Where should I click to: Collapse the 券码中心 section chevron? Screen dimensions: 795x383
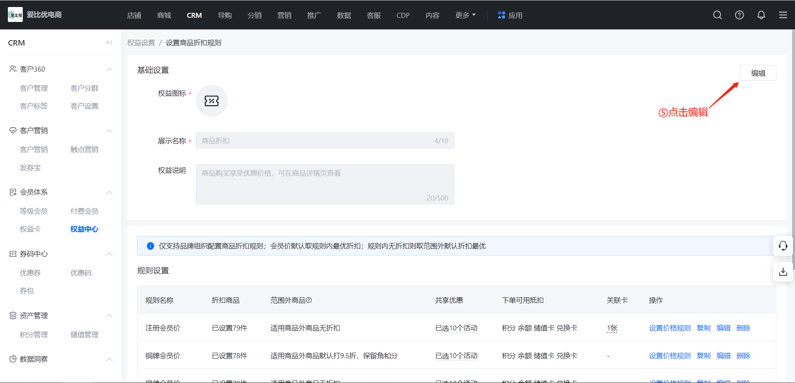pyautogui.click(x=109, y=254)
